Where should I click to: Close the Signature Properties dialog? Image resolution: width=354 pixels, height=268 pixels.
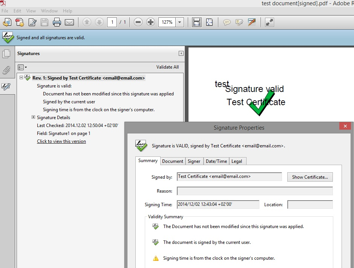pyautogui.click(x=345, y=126)
